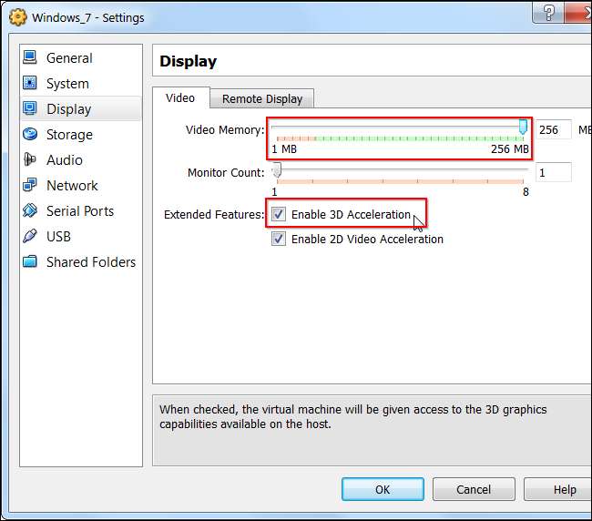Screen dimensions: 592x521
Task: Click the settings gear icon in title bar
Action: click(17, 17)
